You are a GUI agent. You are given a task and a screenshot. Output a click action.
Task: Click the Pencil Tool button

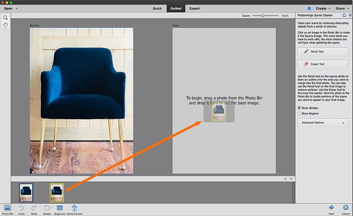323,52
